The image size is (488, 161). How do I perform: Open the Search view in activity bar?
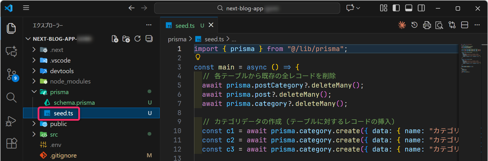[12, 98]
